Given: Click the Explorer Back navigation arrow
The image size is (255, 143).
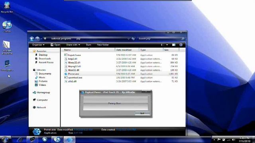Looking at the screenshot, I should (x=32, y=39).
